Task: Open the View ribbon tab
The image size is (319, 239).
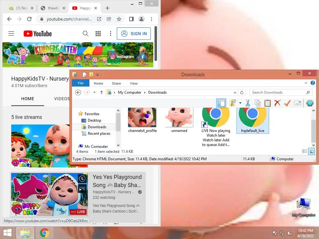Action: point(134,83)
